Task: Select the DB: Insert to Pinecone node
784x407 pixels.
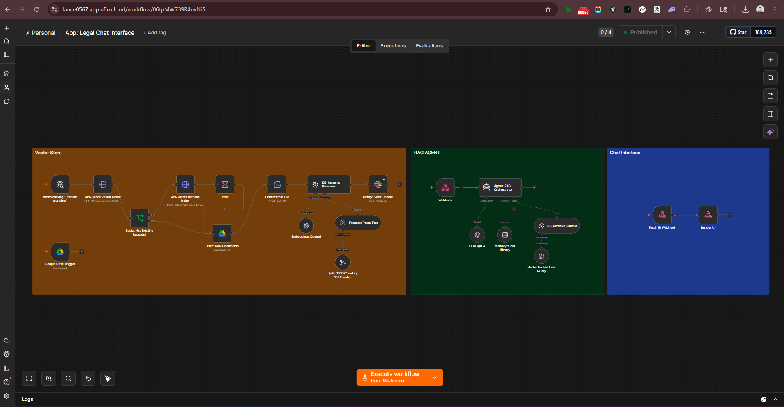Action: point(329,184)
